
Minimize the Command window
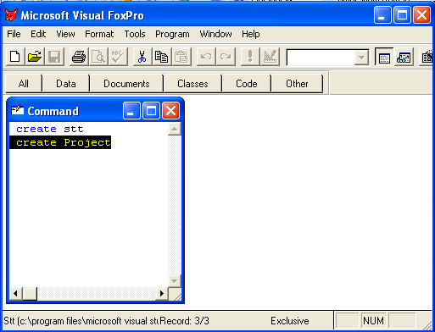pyautogui.click(x=131, y=110)
